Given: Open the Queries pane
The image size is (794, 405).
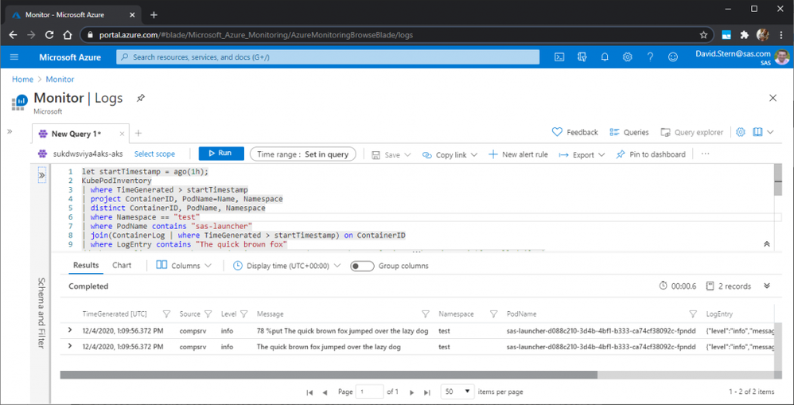Looking at the screenshot, I should (629, 132).
